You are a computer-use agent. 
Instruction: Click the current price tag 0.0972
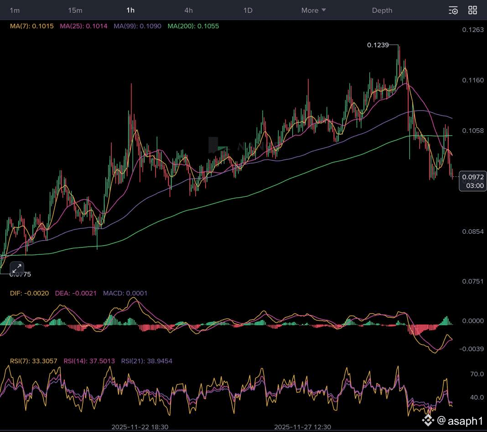click(x=473, y=177)
